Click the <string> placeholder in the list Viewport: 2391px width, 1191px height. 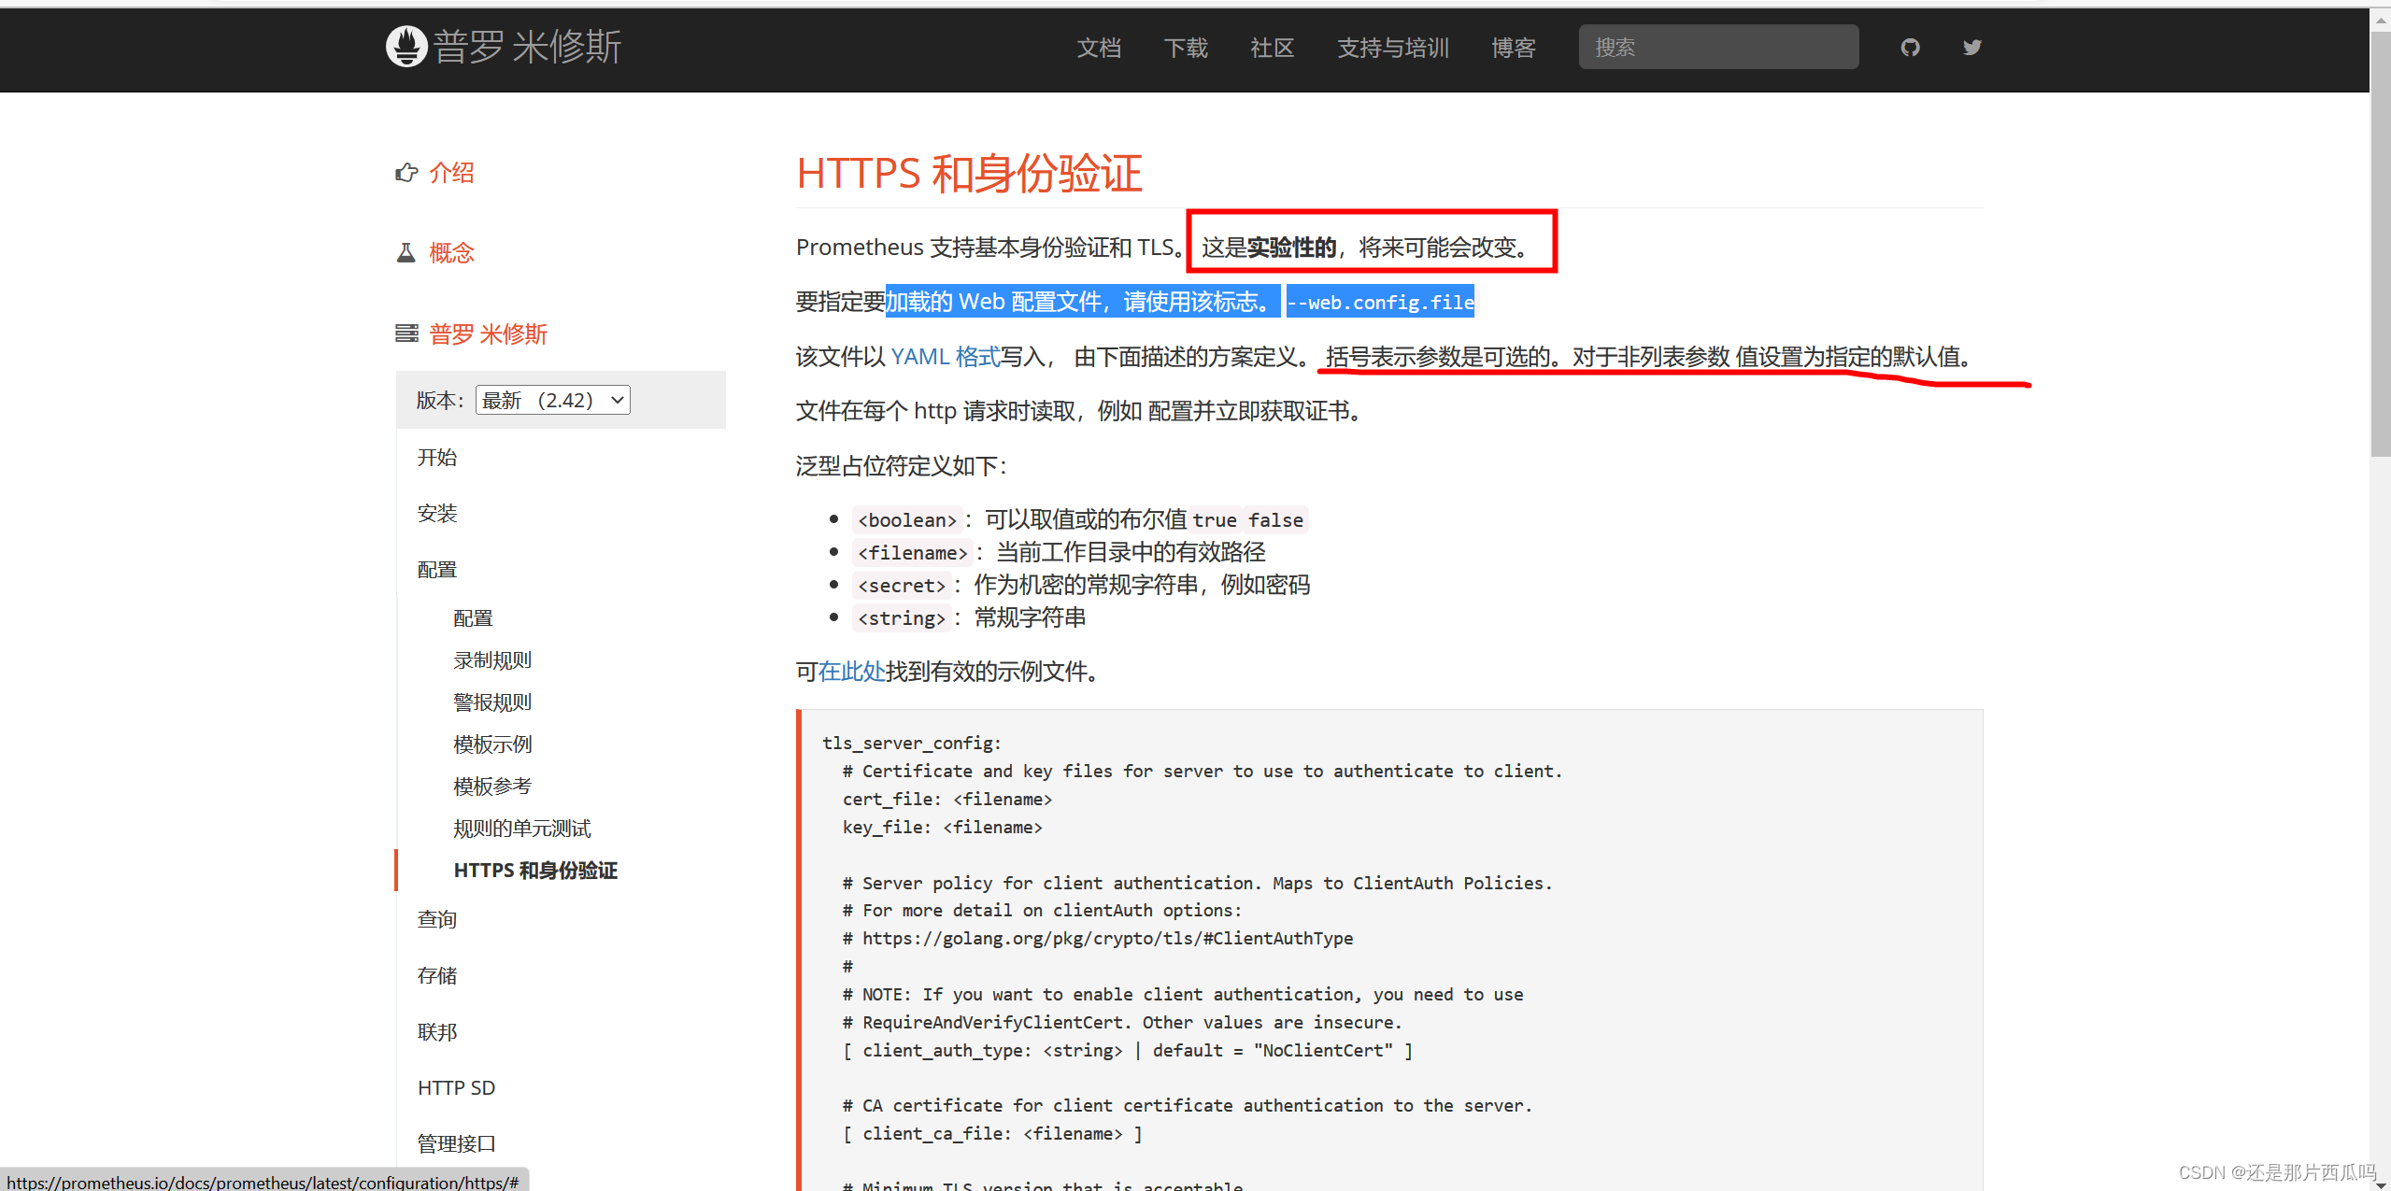click(902, 618)
